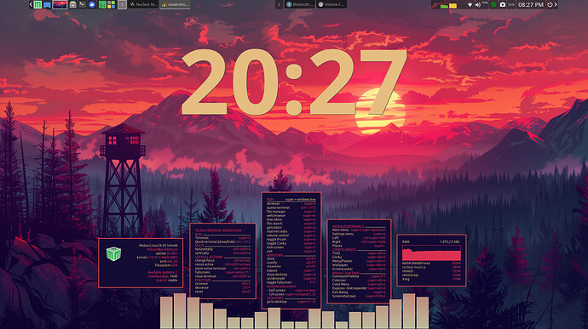Click the 'TILING TERMINAL WORKFLOW' heading
Image resolution: width=588 pixels, height=329 pixels.
pos(218,230)
